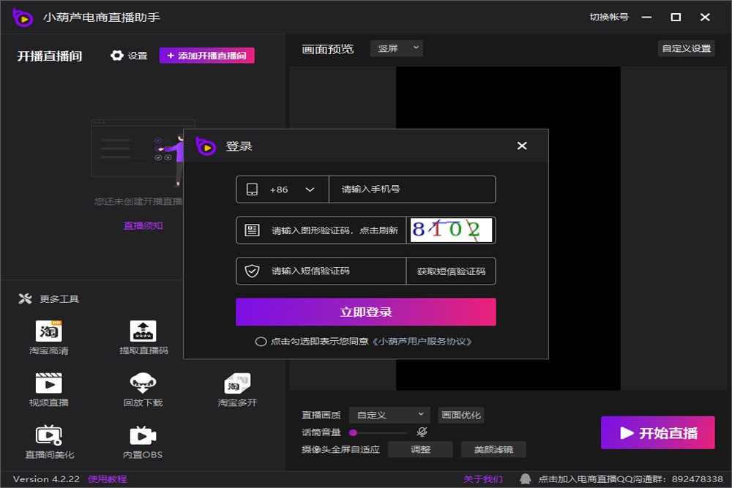Click the 画面预览 heading

[x=328, y=49]
